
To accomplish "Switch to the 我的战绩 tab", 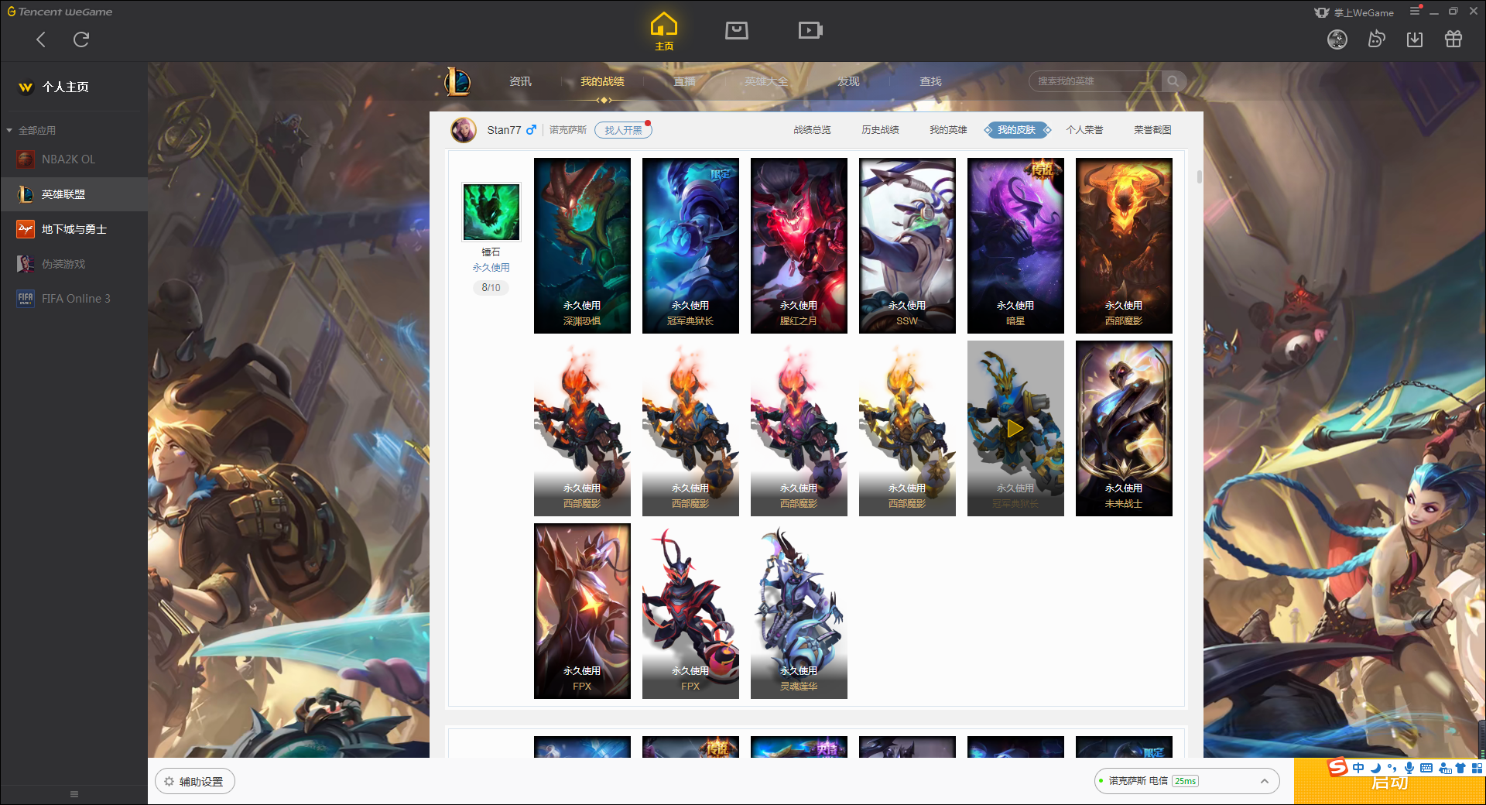I will (602, 81).
